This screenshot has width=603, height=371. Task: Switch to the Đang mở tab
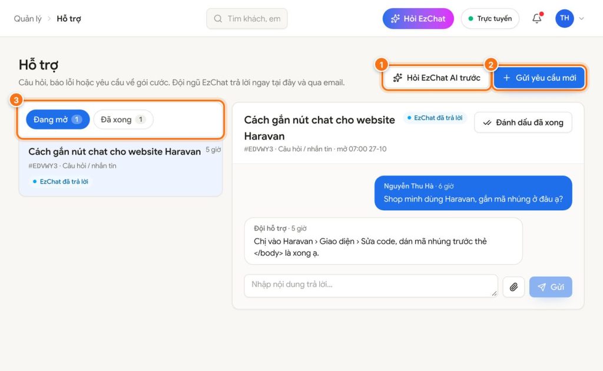(x=58, y=120)
